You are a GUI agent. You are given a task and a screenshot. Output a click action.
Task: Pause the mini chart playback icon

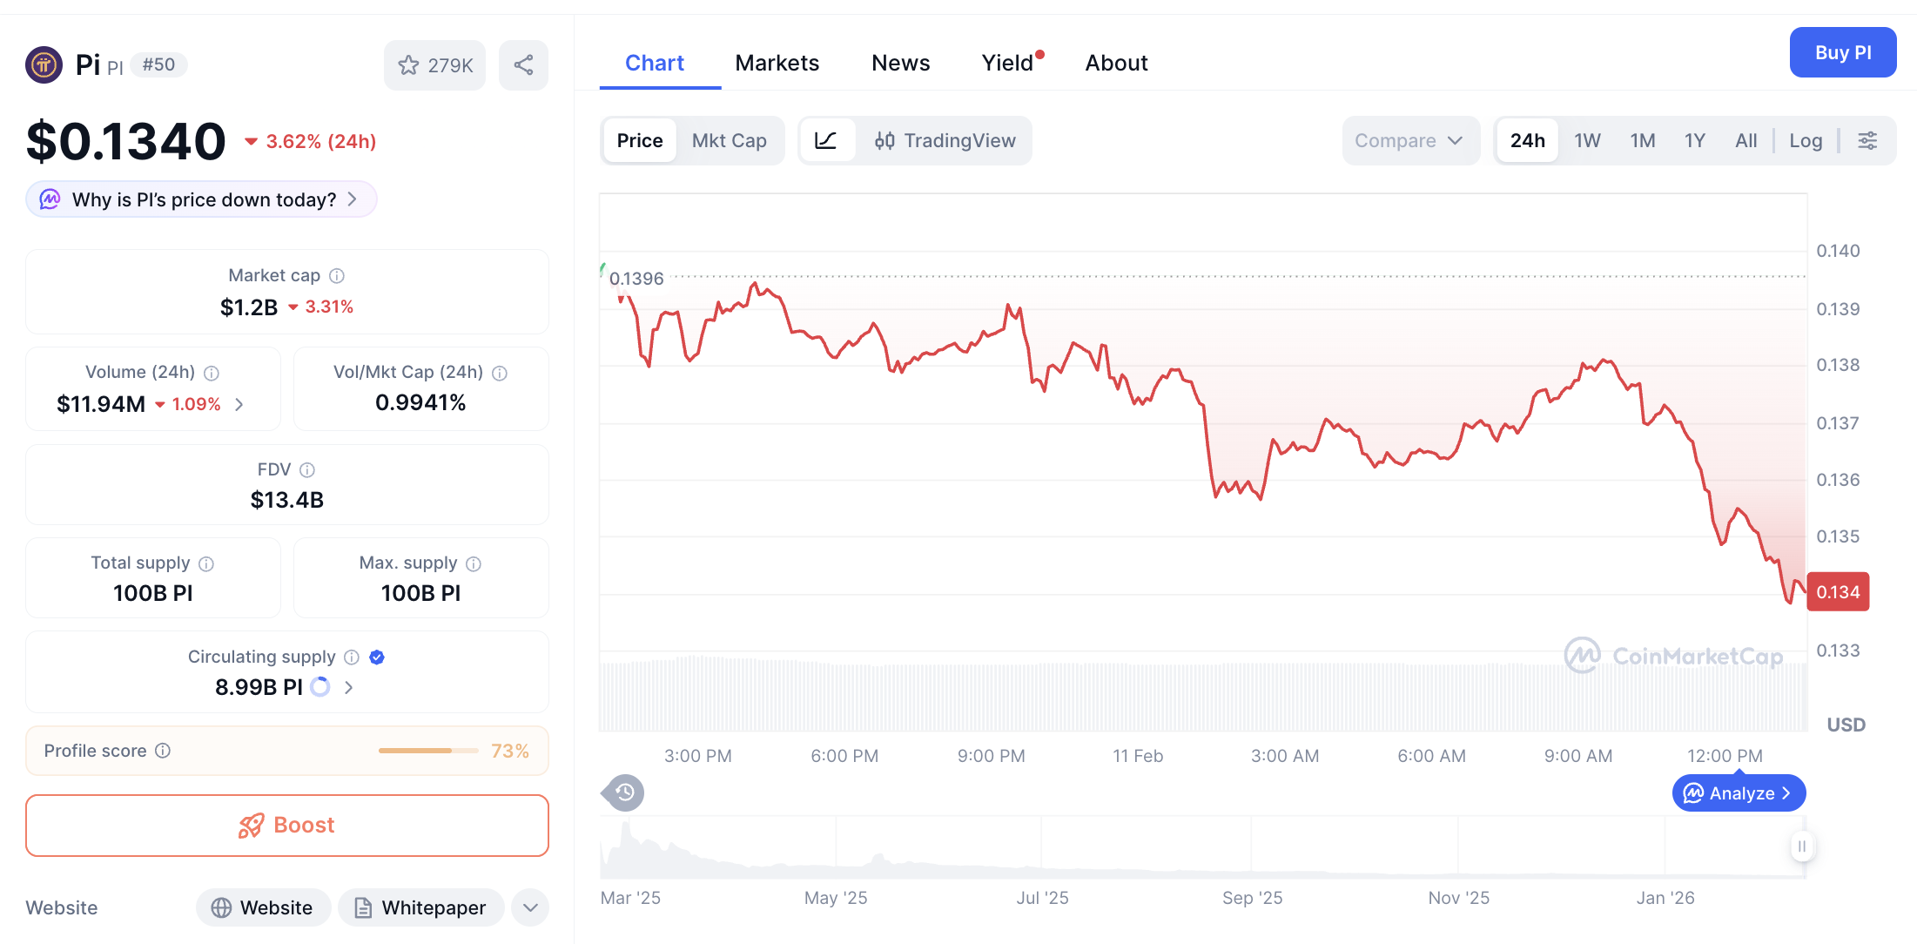click(1802, 846)
